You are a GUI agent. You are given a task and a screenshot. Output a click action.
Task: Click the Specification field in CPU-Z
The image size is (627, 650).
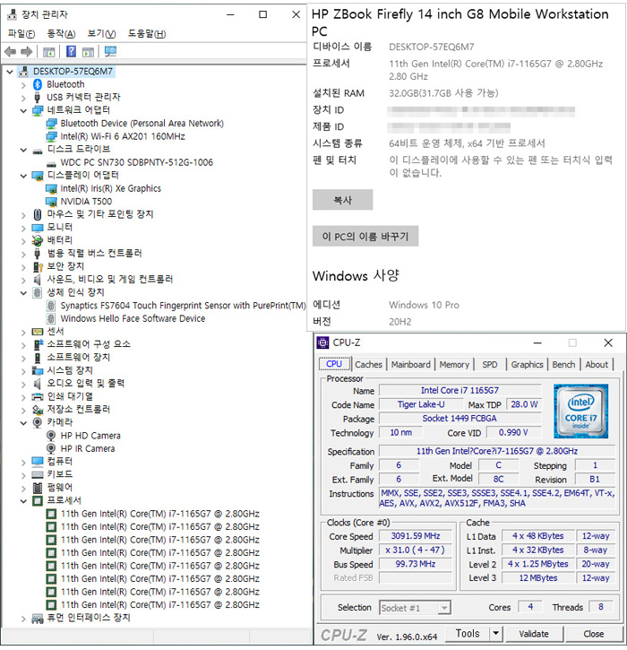tap(497, 451)
